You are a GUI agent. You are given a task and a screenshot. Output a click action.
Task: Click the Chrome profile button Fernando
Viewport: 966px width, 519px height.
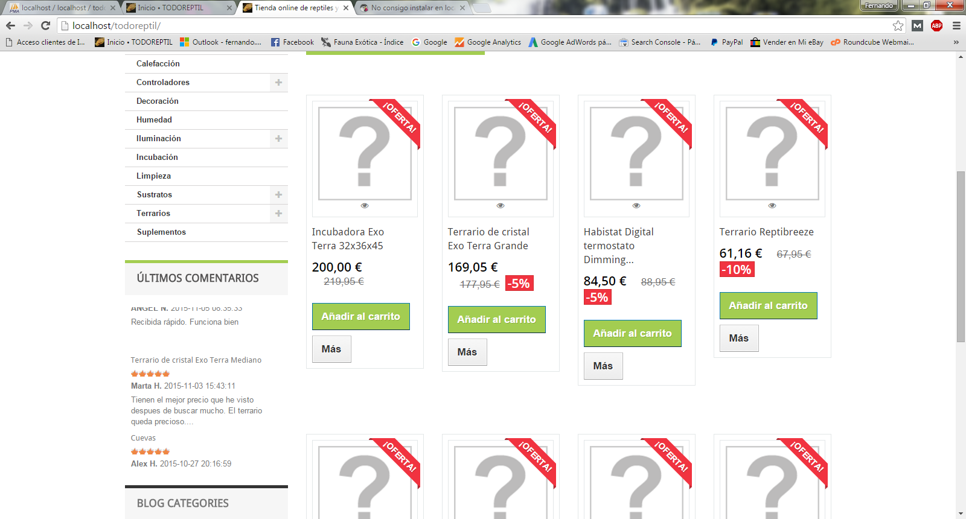click(x=879, y=5)
